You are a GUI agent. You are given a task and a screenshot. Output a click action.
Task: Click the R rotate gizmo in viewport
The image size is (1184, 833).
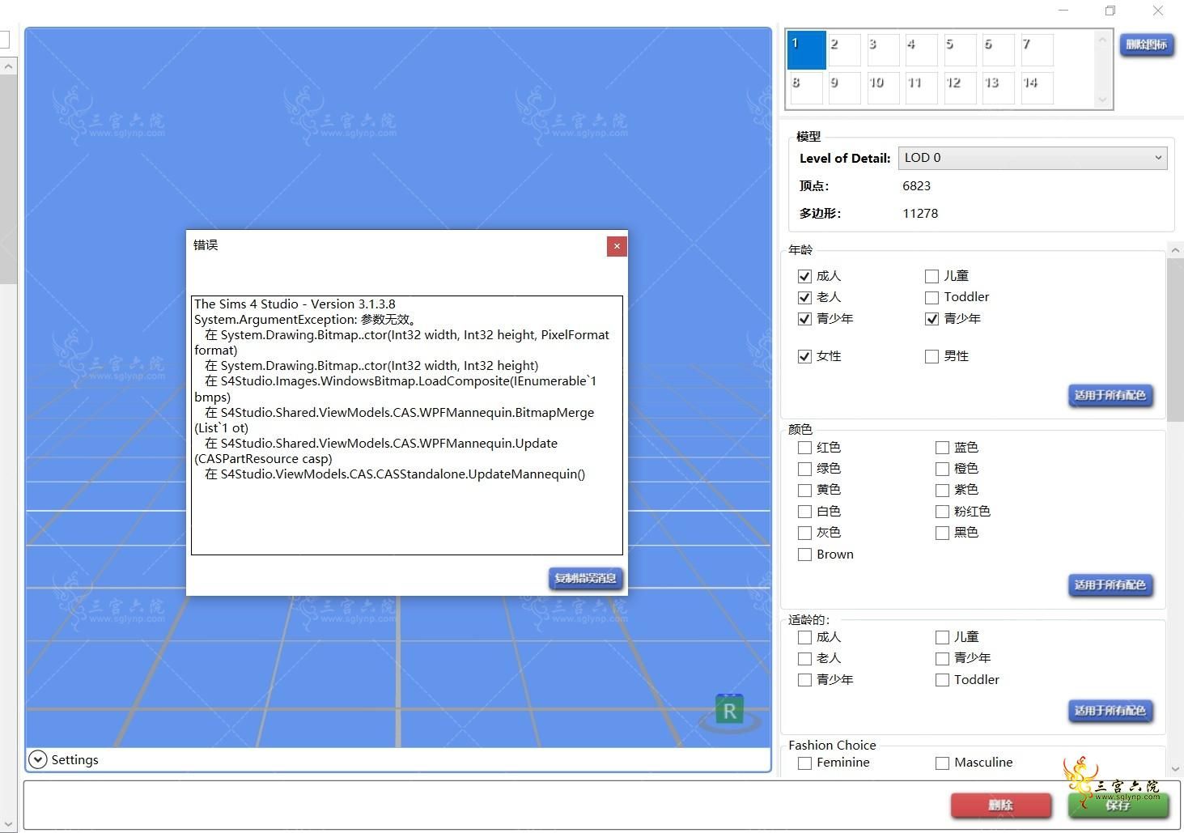(730, 711)
